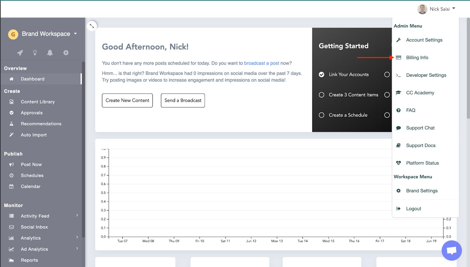Click the Analytics bar chart icon

pos(11,238)
